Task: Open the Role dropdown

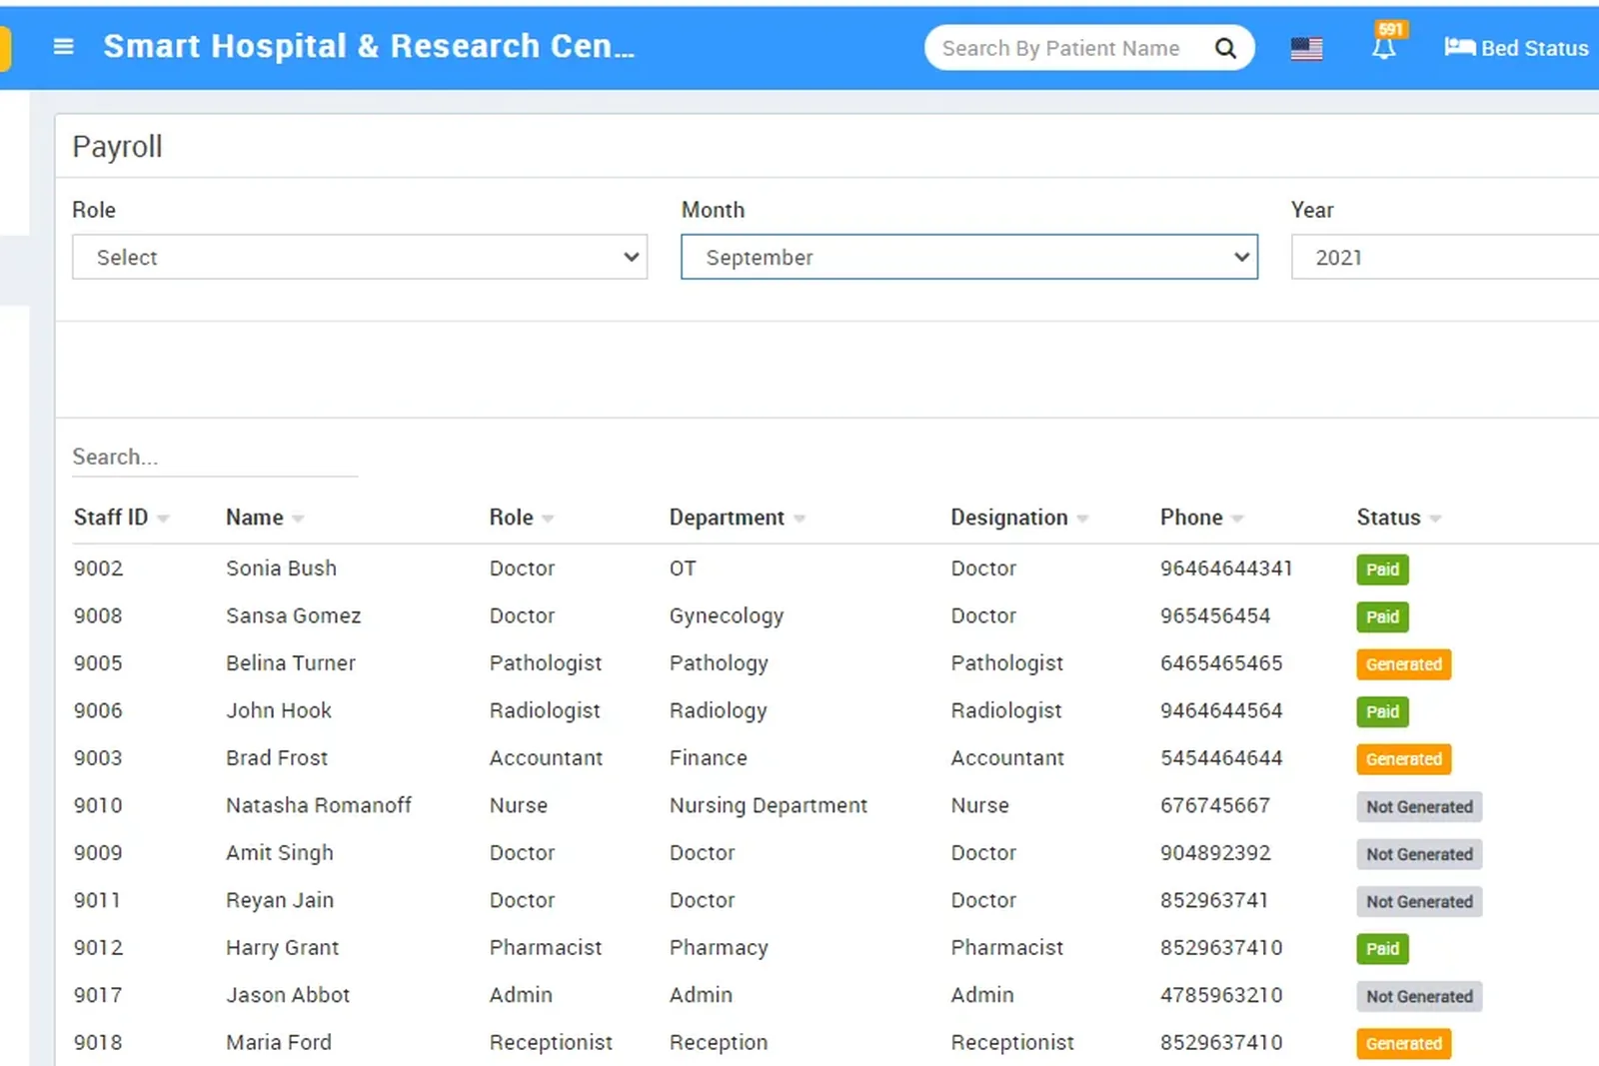Action: click(x=360, y=257)
